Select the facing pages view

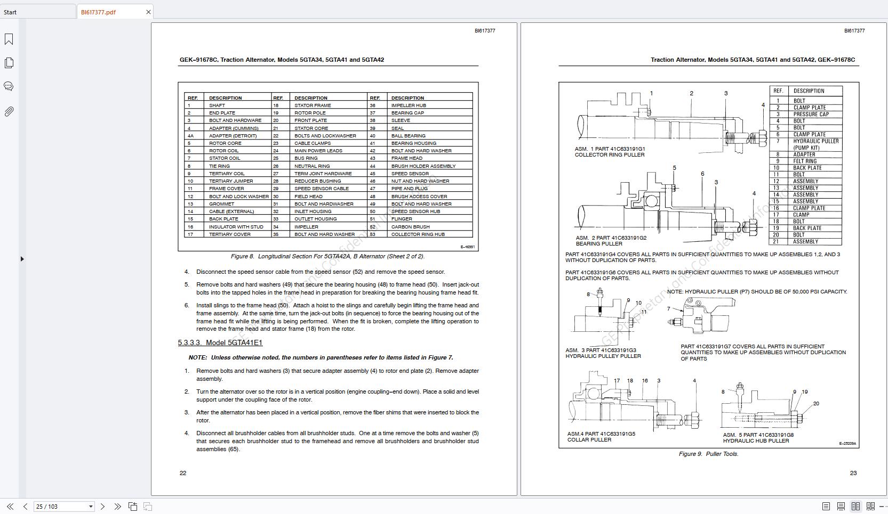coord(855,507)
